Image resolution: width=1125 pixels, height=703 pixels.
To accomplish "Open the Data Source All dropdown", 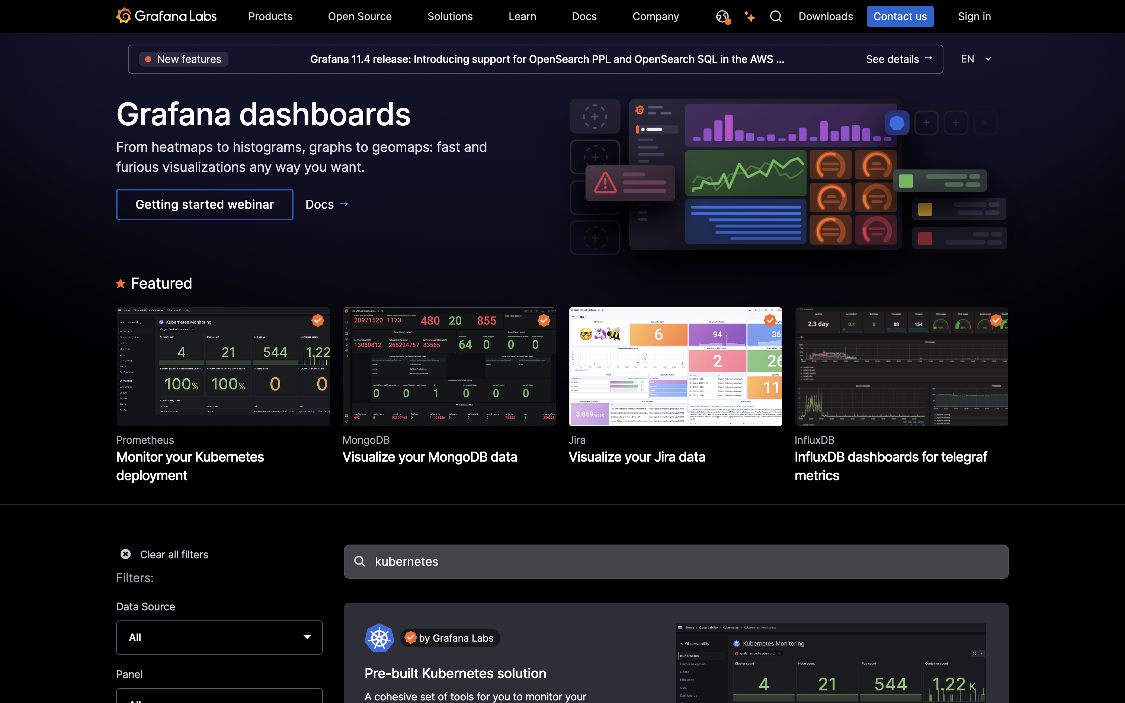I will [x=219, y=637].
